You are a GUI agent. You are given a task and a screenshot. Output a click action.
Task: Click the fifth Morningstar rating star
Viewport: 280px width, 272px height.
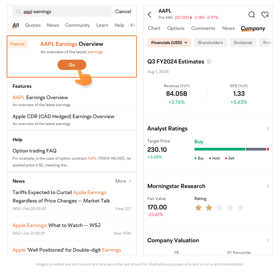click(x=241, y=207)
